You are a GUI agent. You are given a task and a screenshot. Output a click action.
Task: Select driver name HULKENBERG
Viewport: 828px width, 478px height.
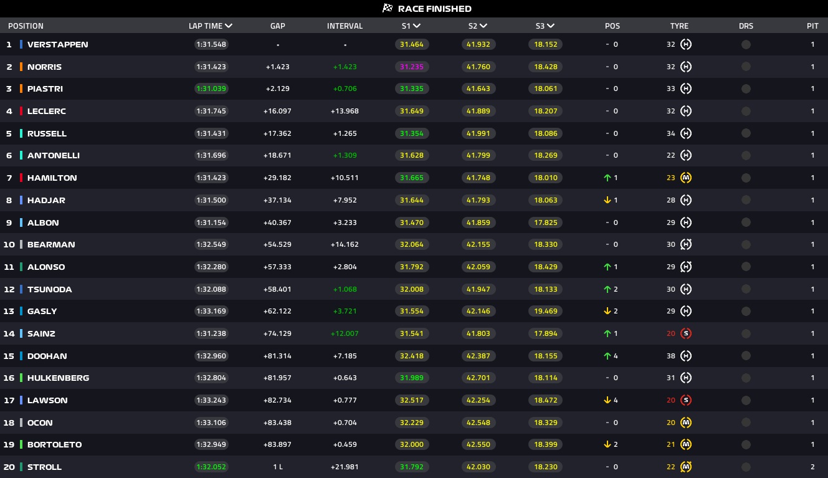coord(59,378)
